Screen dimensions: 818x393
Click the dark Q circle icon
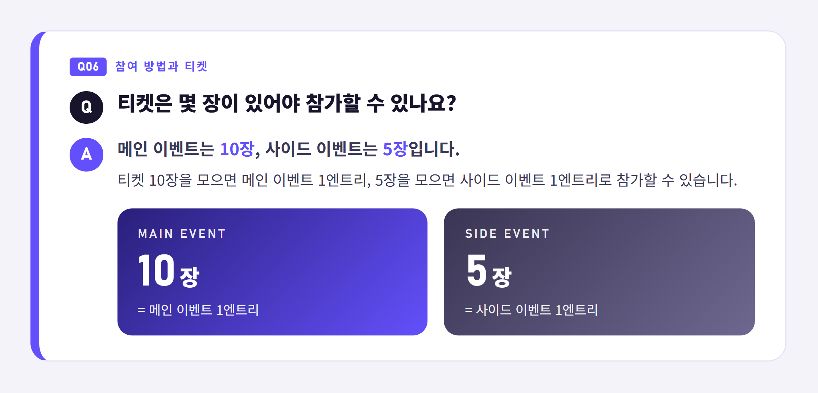[x=86, y=107]
